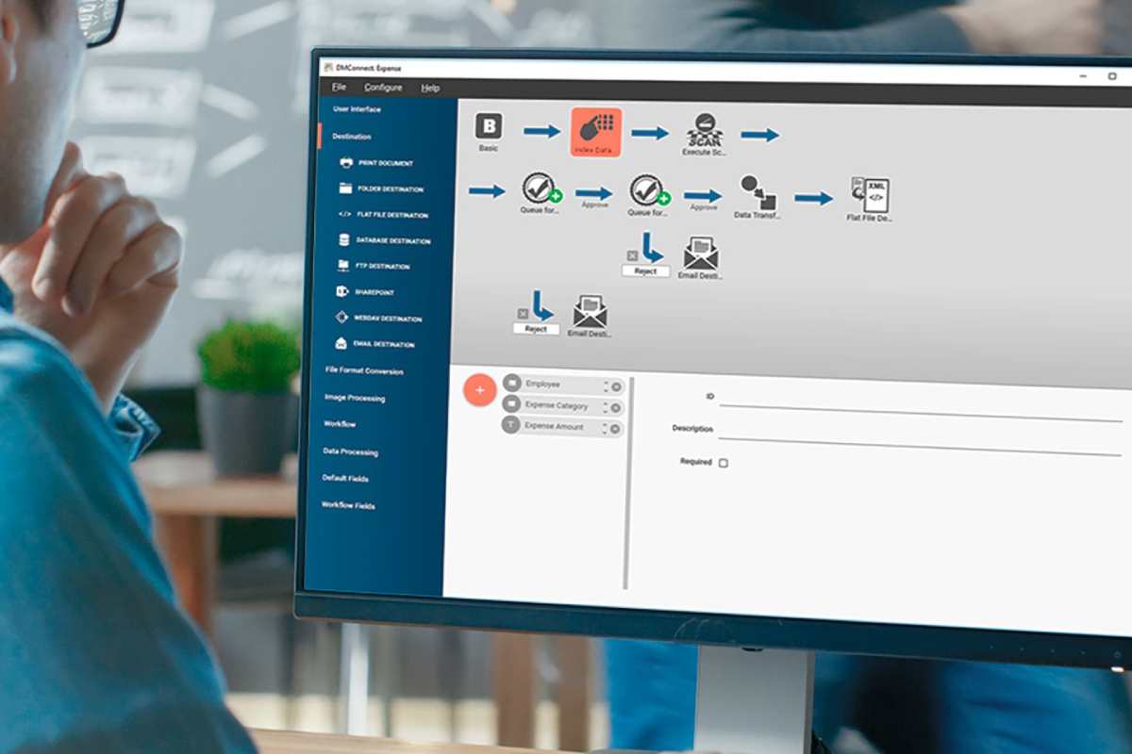Image resolution: width=1132 pixels, height=754 pixels.
Task: Expand the Image Processing section
Action: click(x=354, y=398)
